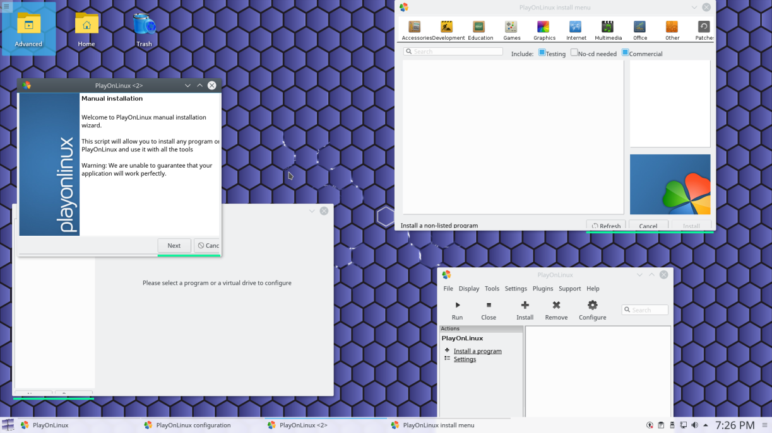Image resolution: width=772 pixels, height=433 pixels.
Task: Open the File menu in PlayOnLinux
Action: tap(448, 289)
